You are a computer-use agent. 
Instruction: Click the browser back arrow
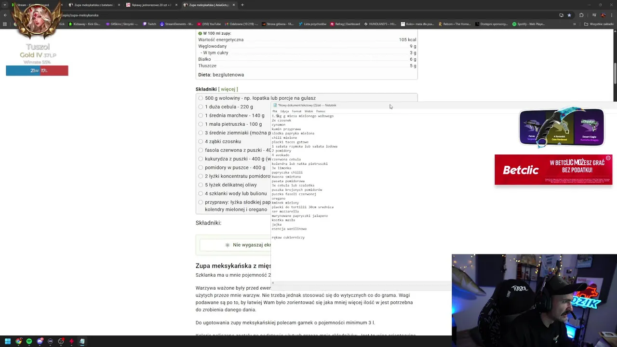pyautogui.click(x=5, y=15)
